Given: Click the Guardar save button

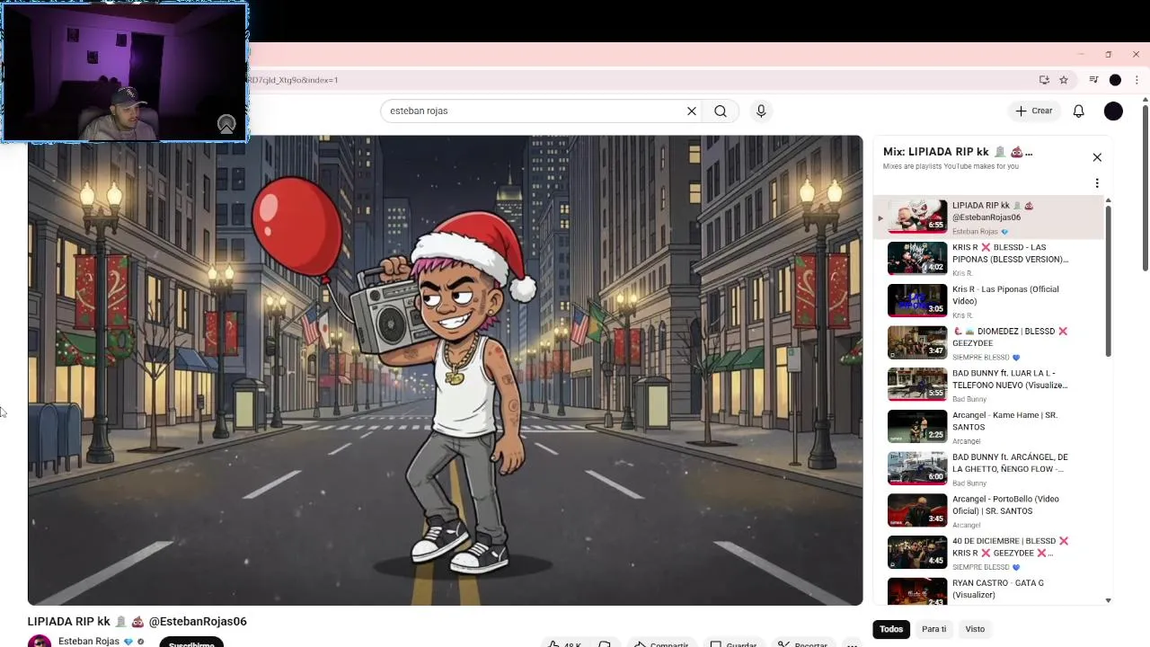Looking at the screenshot, I should 733,643.
